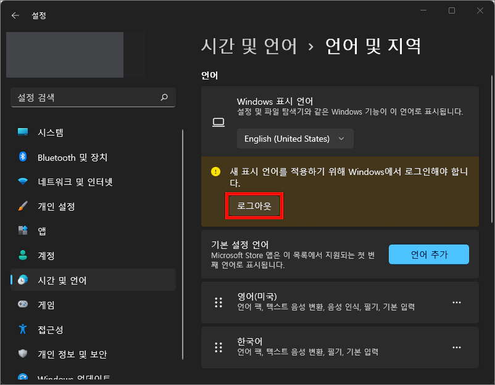The width and height of the screenshot is (495, 385).
Task: Click the sidebar vertical scrollbar
Action: click(x=183, y=244)
